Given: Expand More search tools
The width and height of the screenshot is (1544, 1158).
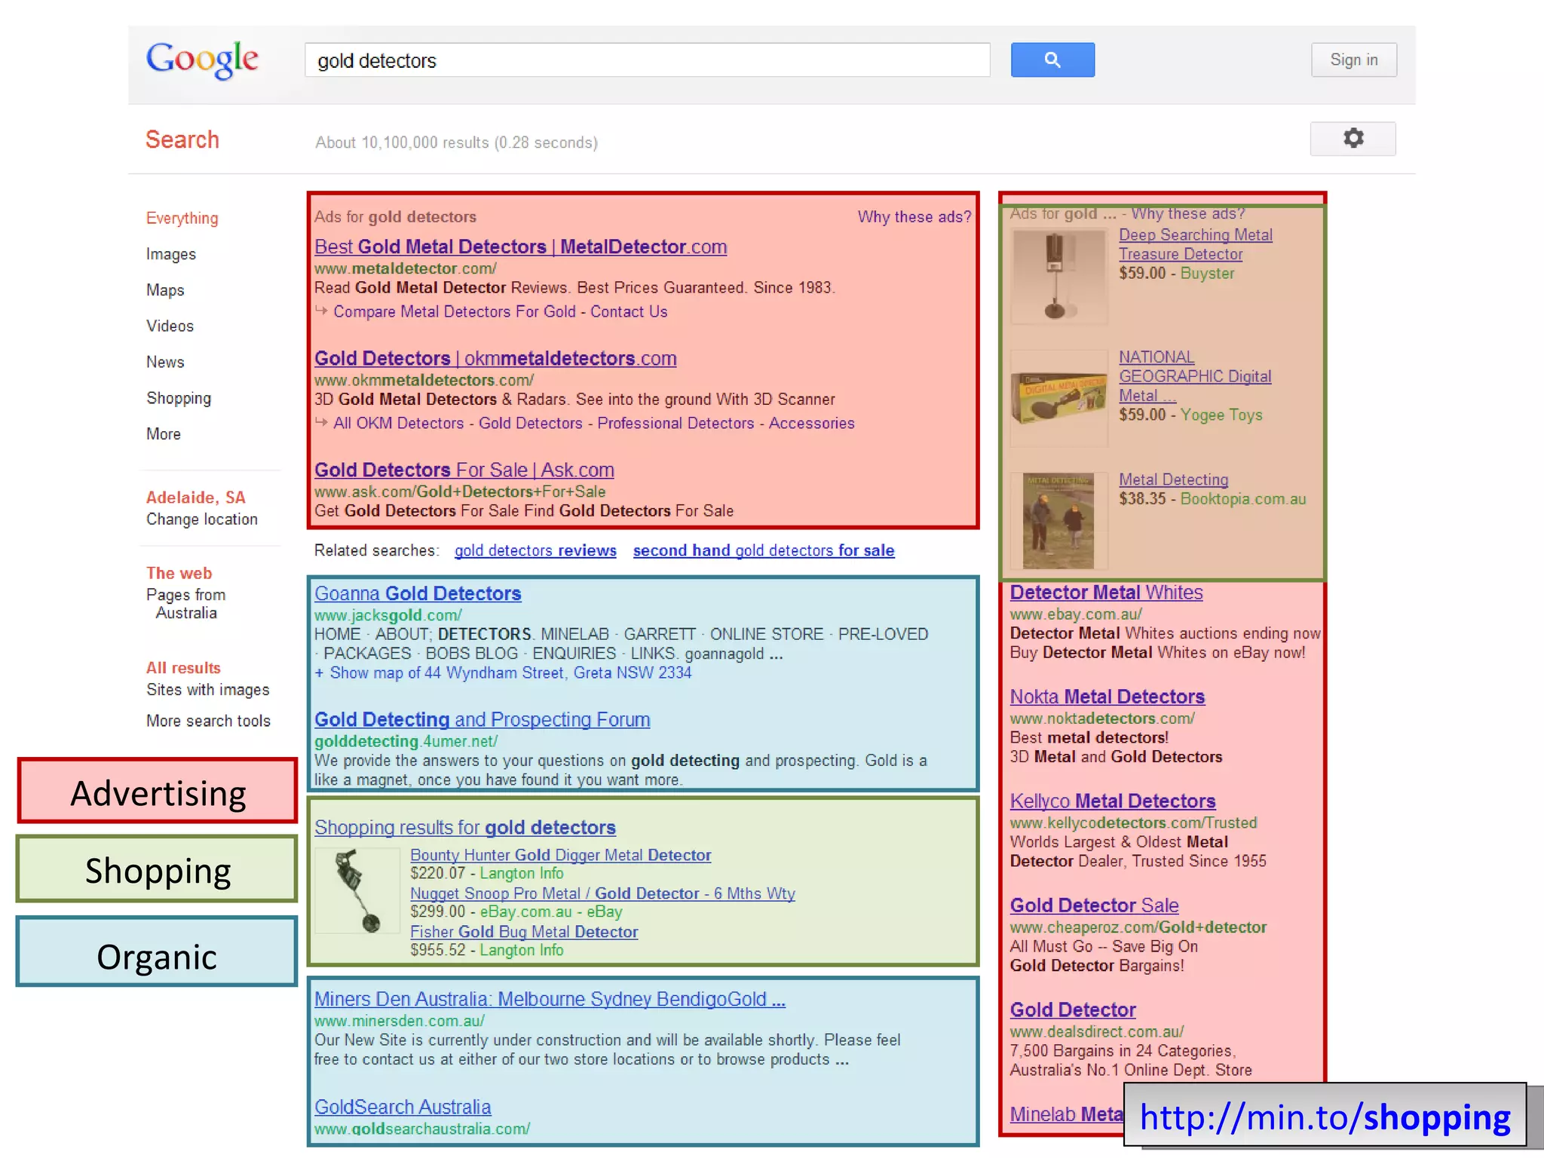Looking at the screenshot, I should [208, 721].
